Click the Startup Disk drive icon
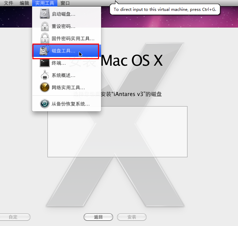 click(45, 14)
